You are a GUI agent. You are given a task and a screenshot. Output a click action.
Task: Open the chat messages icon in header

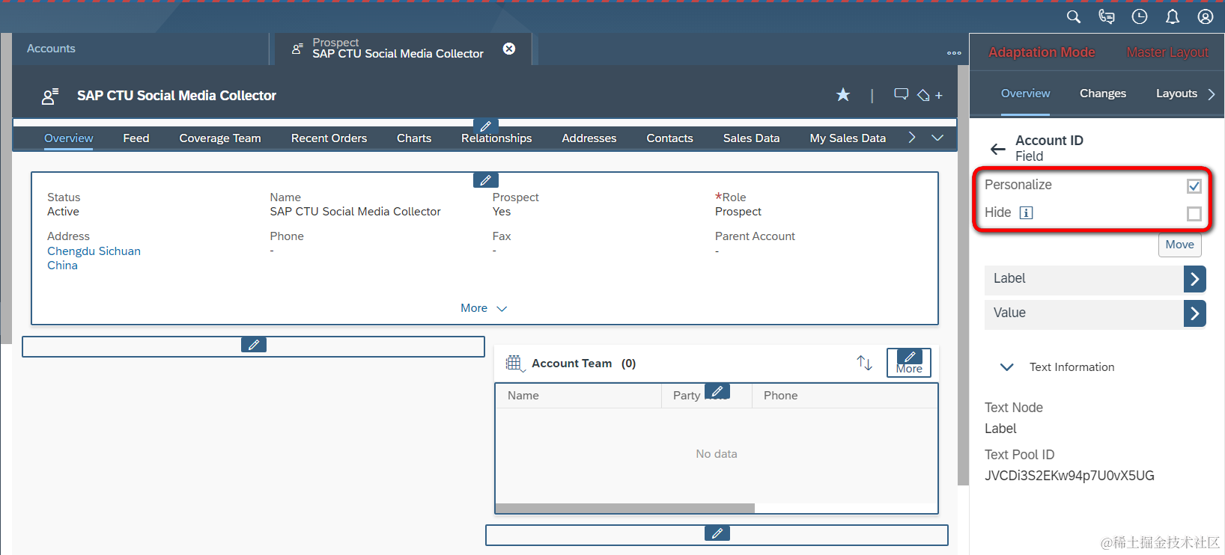click(1107, 16)
